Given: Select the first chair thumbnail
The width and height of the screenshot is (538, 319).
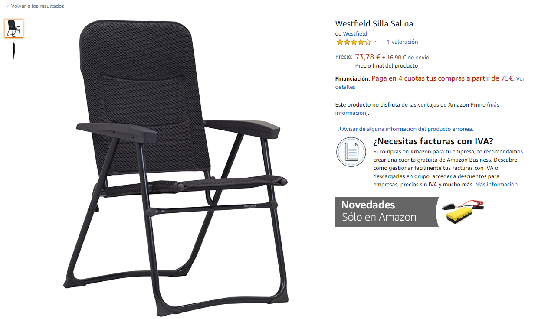Looking at the screenshot, I should pos(14,29).
